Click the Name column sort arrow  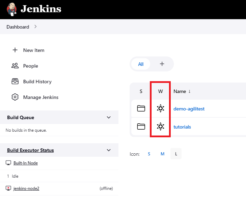point(189,91)
